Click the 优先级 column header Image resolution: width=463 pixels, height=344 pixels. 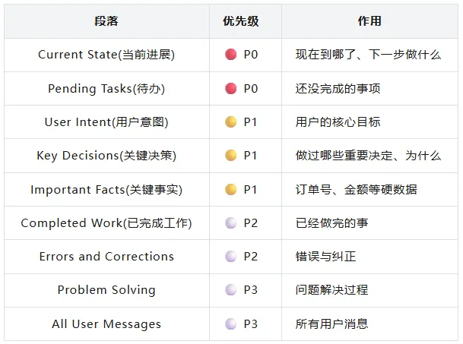tap(241, 21)
